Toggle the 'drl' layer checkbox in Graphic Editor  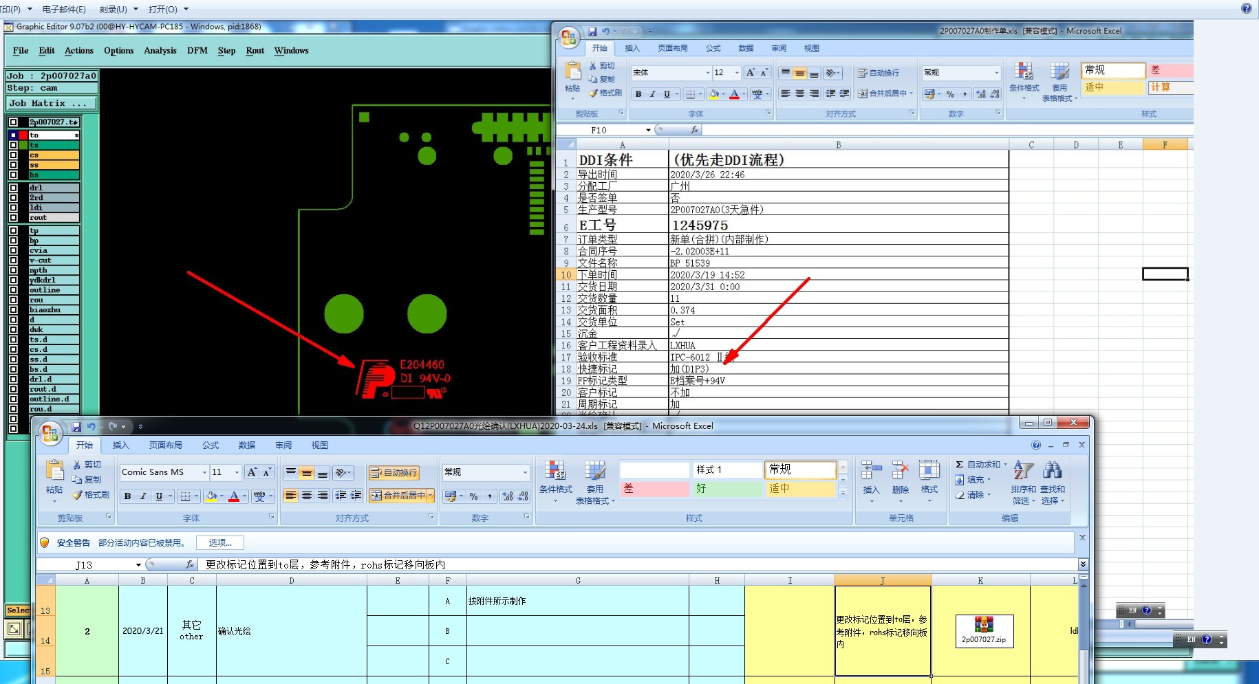pos(13,188)
